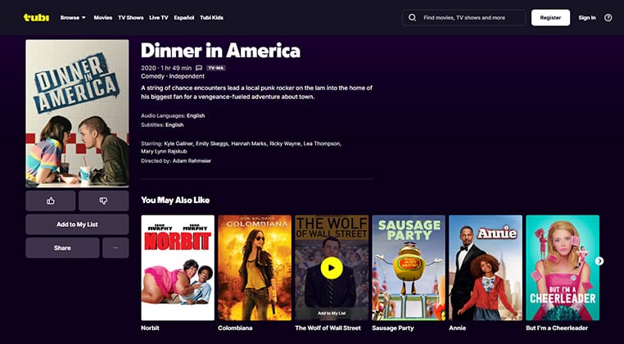Open the Español section
The height and width of the screenshot is (344, 624).
pyautogui.click(x=184, y=17)
